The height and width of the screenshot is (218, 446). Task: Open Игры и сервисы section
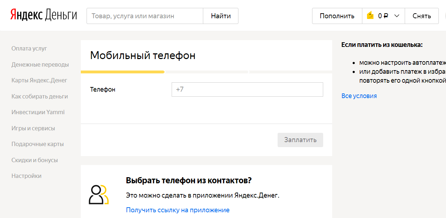33,128
